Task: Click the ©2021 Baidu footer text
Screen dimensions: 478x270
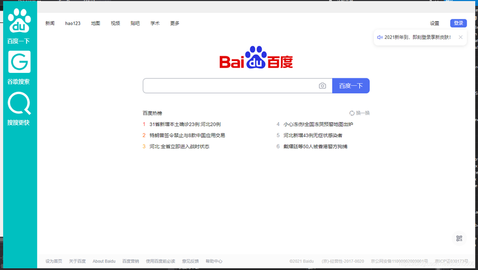Action: click(301, 261)
